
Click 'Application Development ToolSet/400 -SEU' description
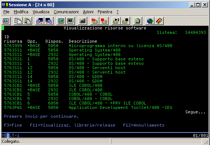coord(121,107)
